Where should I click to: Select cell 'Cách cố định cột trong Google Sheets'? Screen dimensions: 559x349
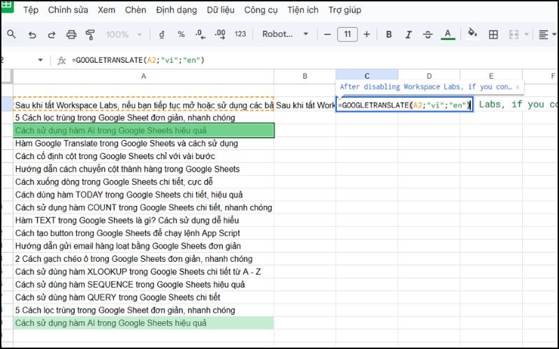(144, 156)
